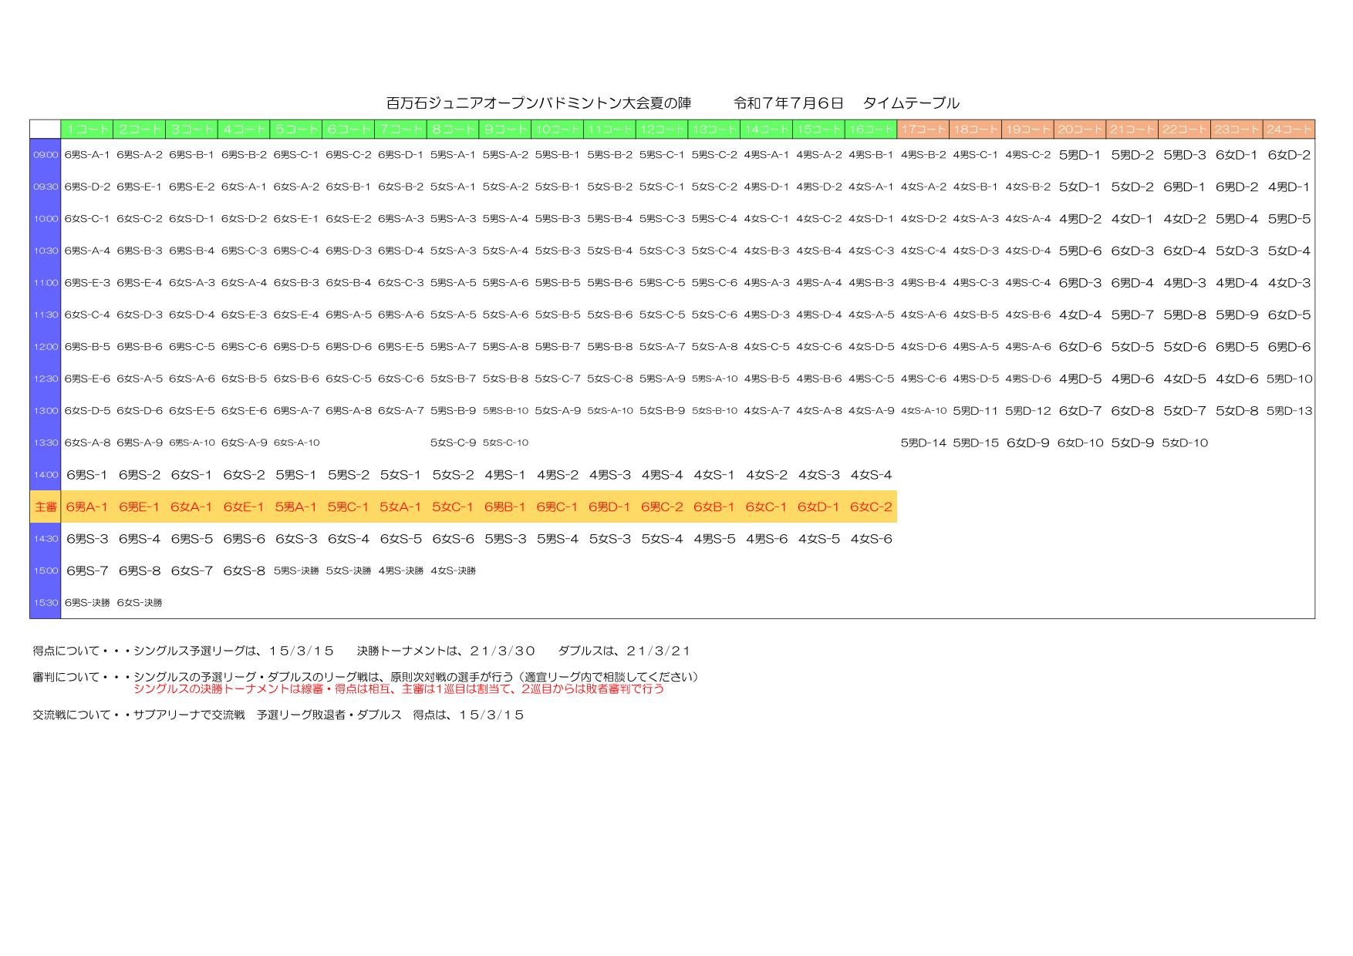Screen dimensions: 1353x956
Task: Select the 5女D-10 doubles match cell
Action: point(1184,443)
